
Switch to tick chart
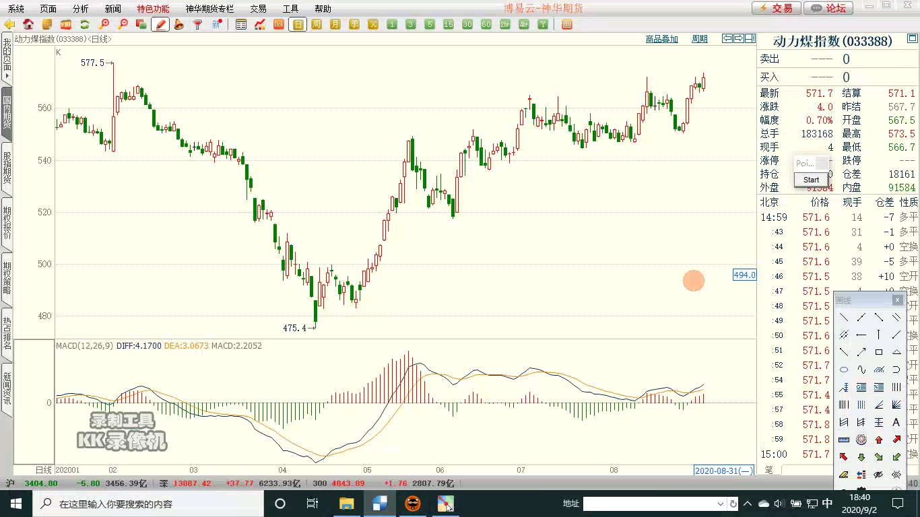point(279,24)
